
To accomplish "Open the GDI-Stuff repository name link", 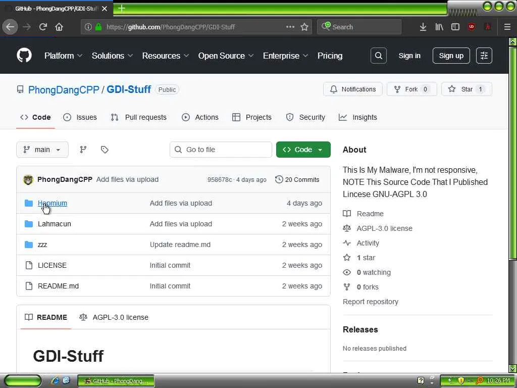I will click(x=129, y=89).
